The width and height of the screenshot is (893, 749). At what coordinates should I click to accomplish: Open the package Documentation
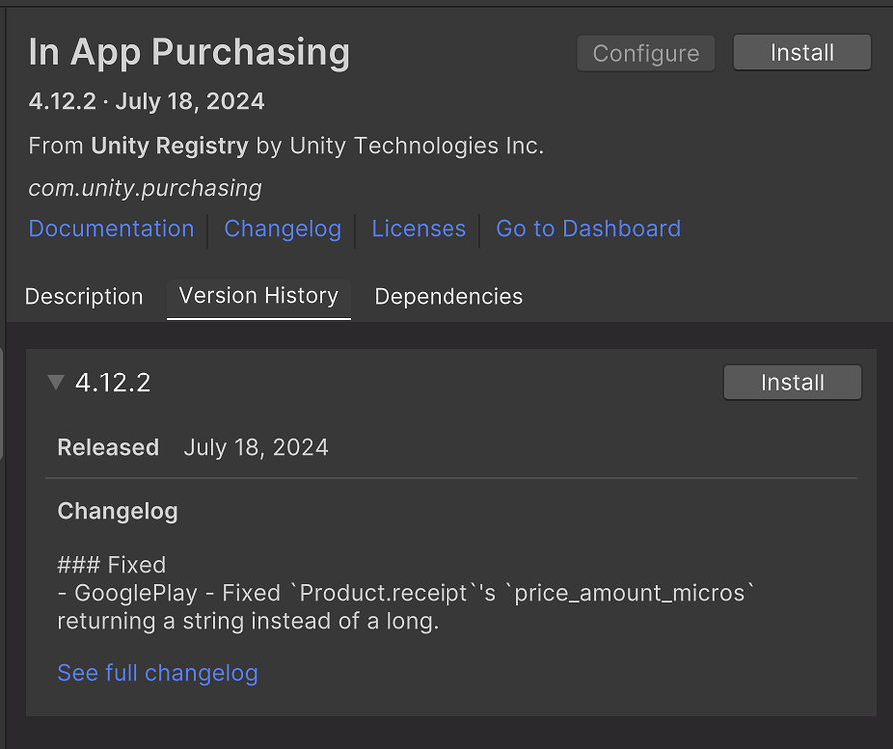pos(111,229)
